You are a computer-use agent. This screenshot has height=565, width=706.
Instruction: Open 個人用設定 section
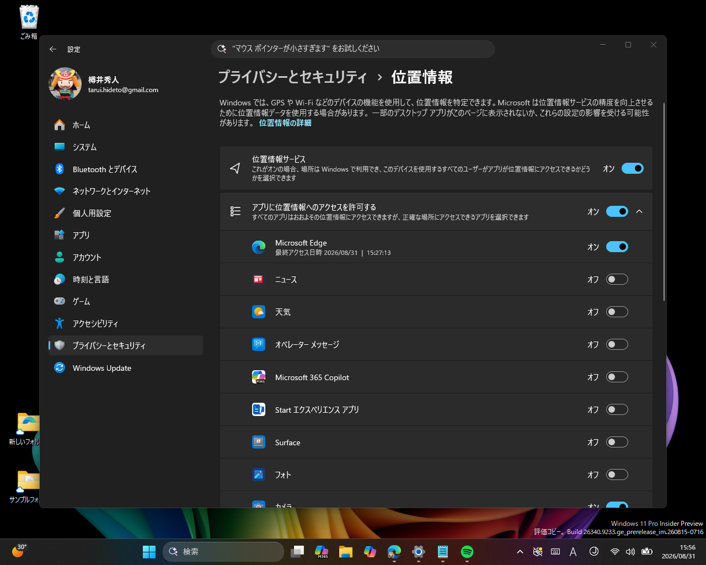(126, 214)
